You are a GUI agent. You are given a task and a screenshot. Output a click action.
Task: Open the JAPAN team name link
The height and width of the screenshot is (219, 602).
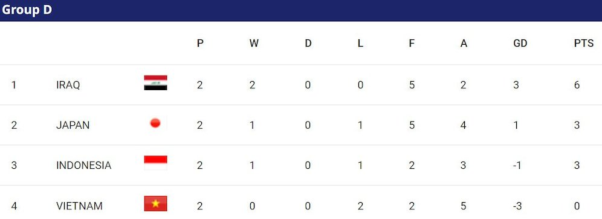(73, 125)
